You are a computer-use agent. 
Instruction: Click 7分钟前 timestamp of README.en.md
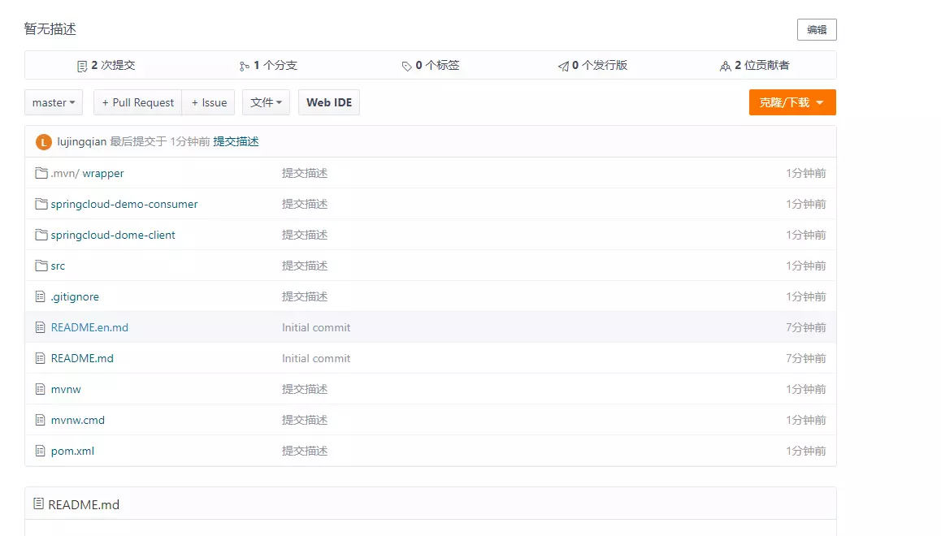coord(806,327)
